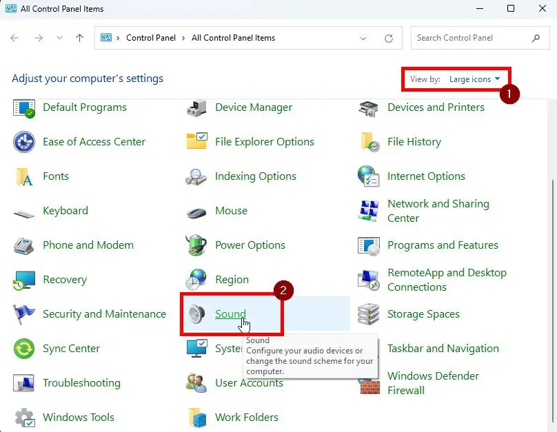Click the Fonts folder icon
Screen dimensions: 557x432
pyautogui.click(x=25, y=176)
